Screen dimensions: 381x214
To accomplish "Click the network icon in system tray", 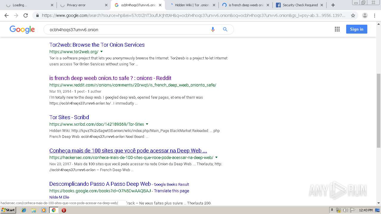I will click(338, 210).
